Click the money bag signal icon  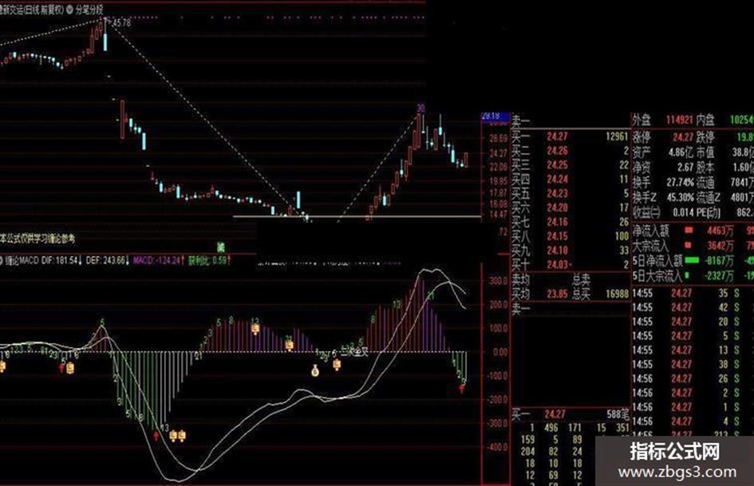[315, 370]
